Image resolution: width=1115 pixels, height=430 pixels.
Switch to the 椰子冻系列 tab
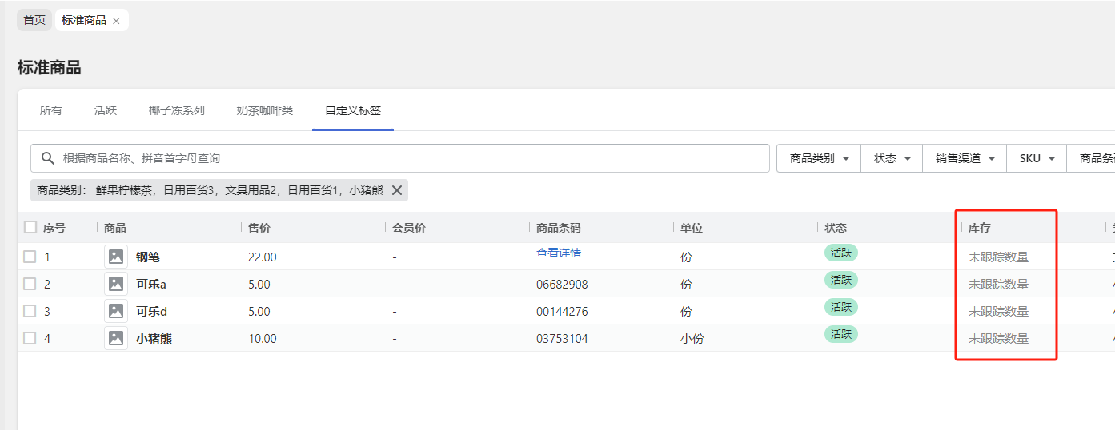[x=177, y=110]
